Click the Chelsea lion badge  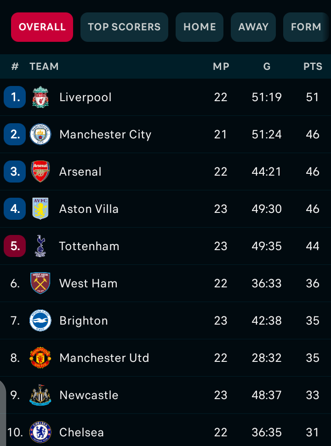pos(40,432)
